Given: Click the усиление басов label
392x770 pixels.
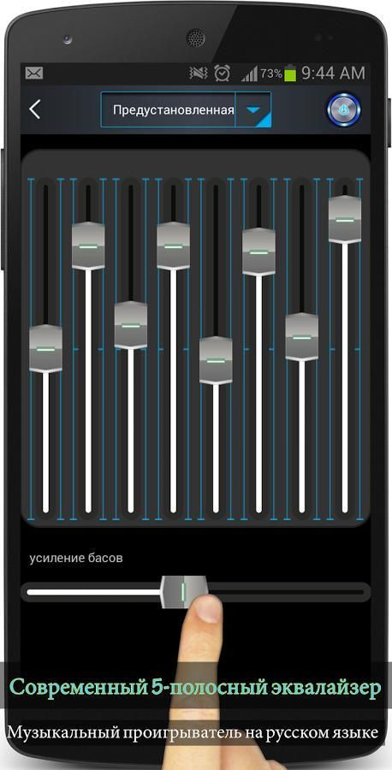Looking at the screenshot, I should [76, 558].
